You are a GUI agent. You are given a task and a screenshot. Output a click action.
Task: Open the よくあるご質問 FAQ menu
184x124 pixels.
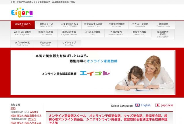point(93,33)
